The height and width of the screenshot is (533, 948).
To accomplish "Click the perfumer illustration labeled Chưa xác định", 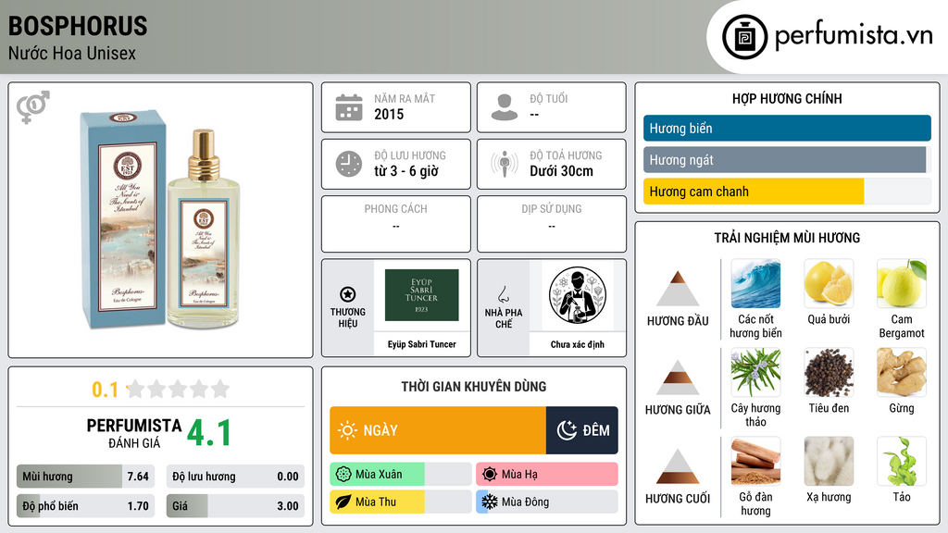I will 578,295.
